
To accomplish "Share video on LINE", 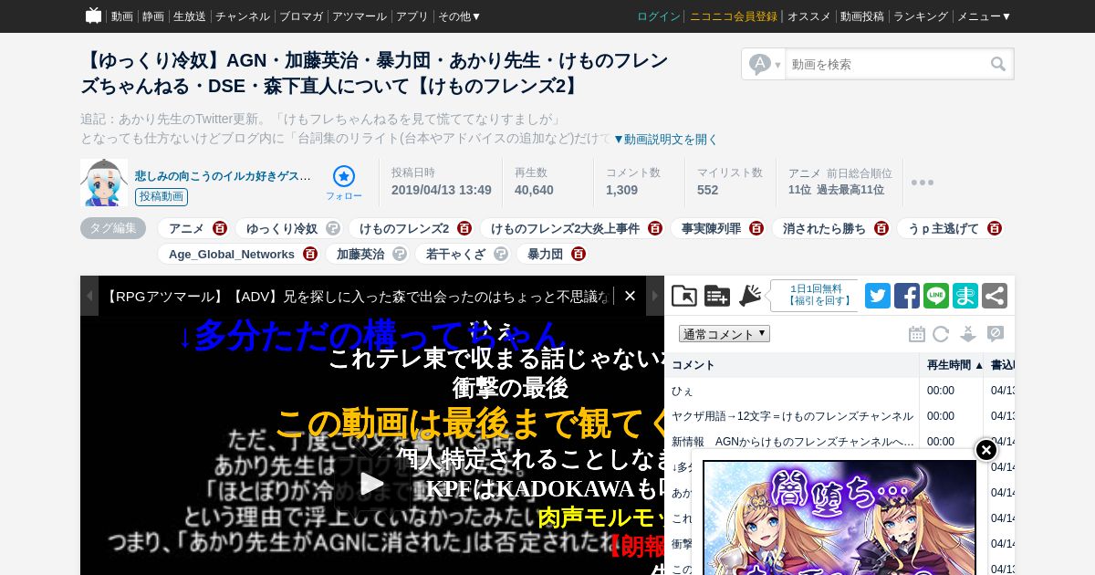I will pyautogui.click(x=936, y=296).
